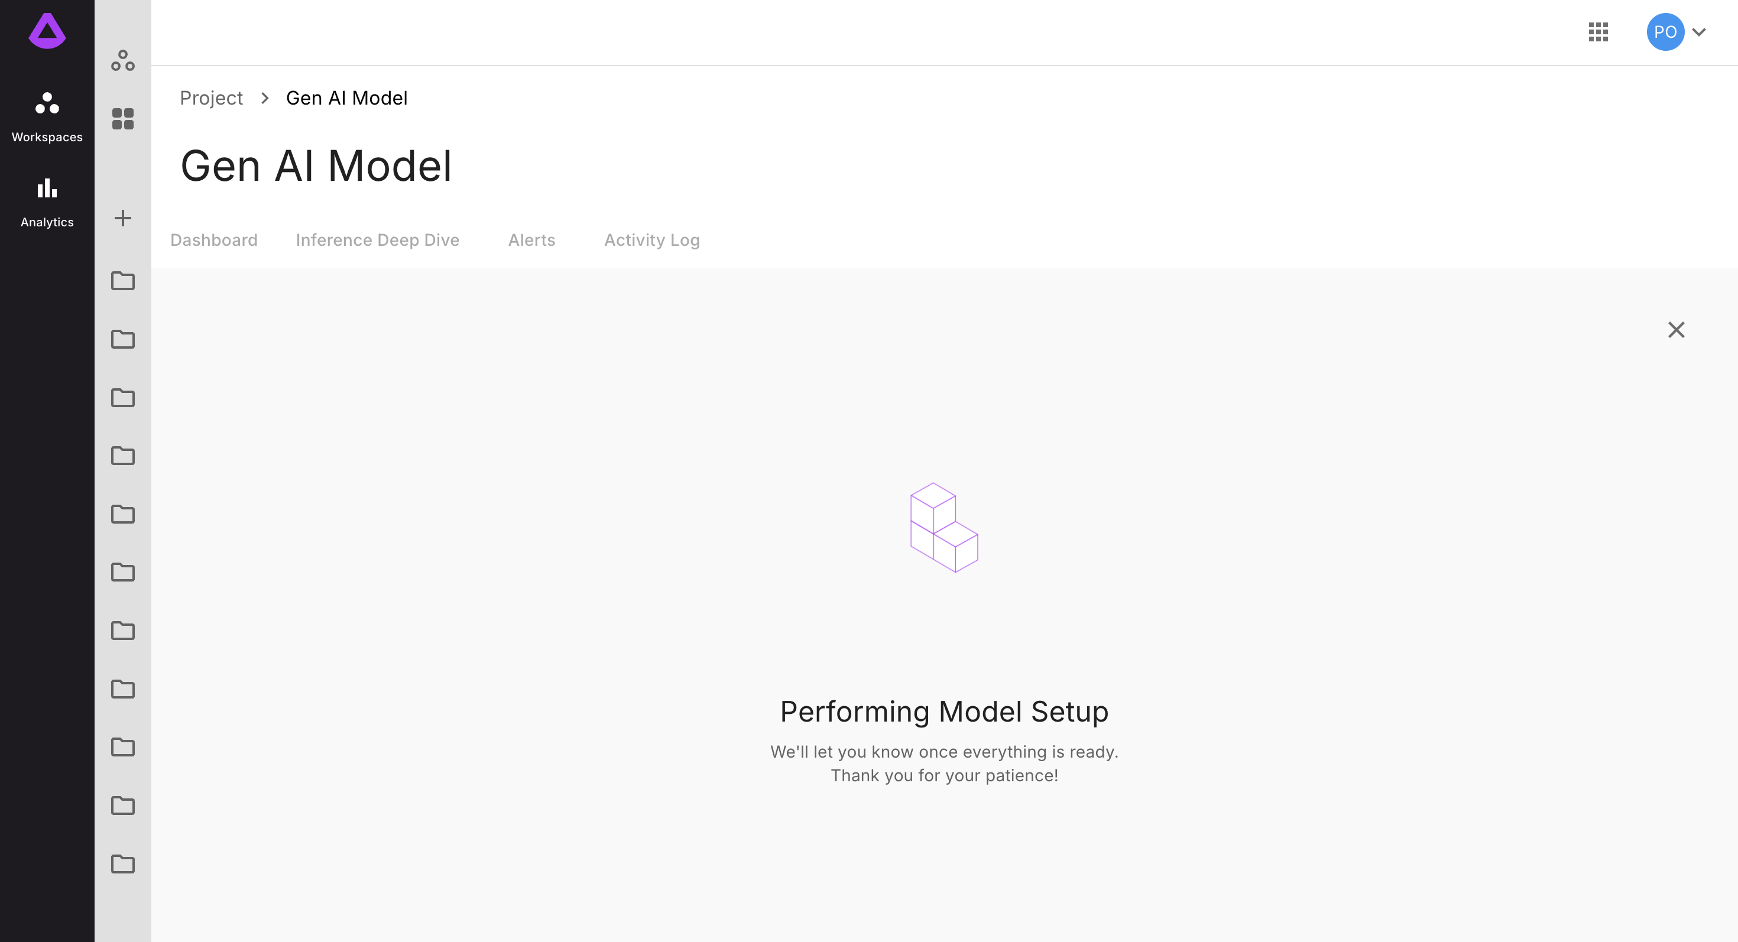Expand the account dropdown chevron

1699,32
